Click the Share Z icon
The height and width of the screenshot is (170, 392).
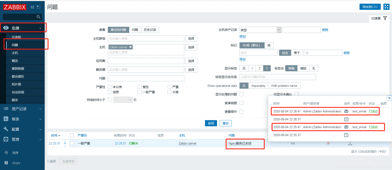[6, 163]
